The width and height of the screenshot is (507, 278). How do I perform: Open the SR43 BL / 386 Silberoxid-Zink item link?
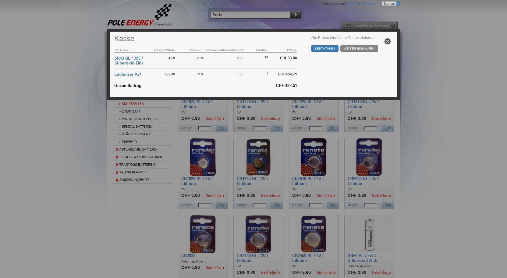[129, 61]
